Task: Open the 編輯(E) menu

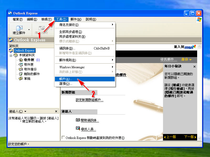Action: tap(32, 19)
